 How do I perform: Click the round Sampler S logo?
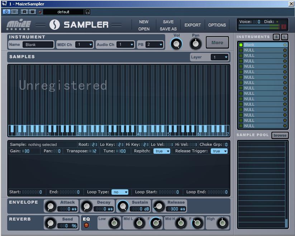(x=54, y=25)
